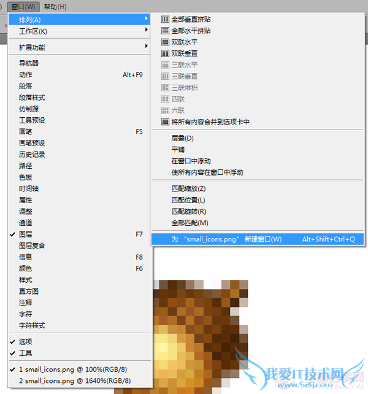Click the 全部水平拼贴 layout icon
Image resolution: width=368 pixels, height=394 pixels.
(x=165, y=31)
